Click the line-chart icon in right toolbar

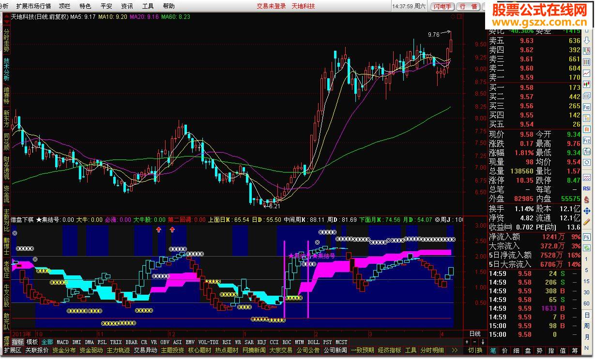pyautogui.click(x=587, y=72)
